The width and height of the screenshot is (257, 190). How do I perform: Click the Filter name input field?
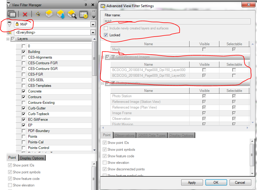click(177, 21)
